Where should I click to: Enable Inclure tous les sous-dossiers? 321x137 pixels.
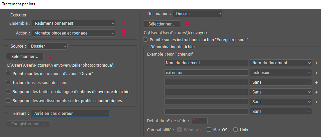(x=8, y=82)
